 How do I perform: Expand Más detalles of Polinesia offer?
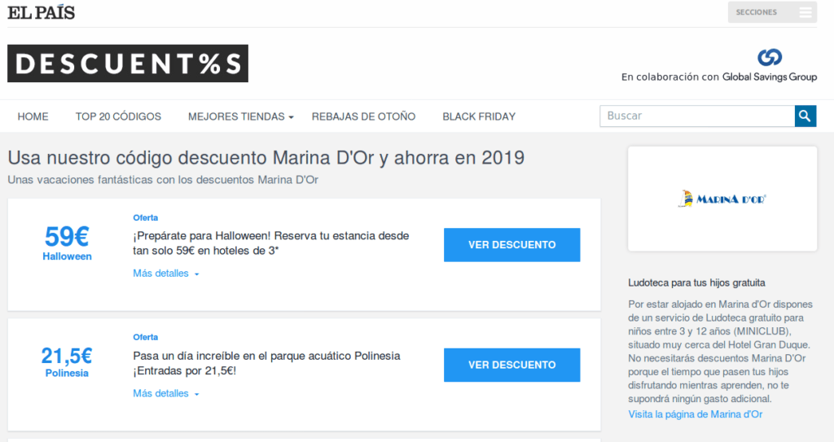[166, 394]
